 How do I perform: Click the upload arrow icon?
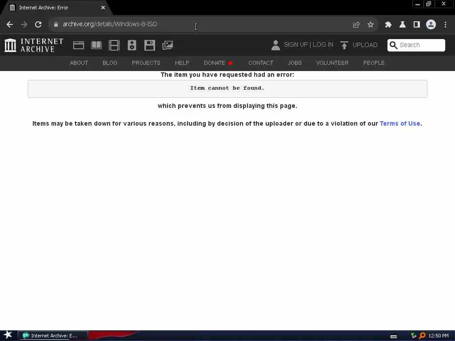(x=344, y=45)
